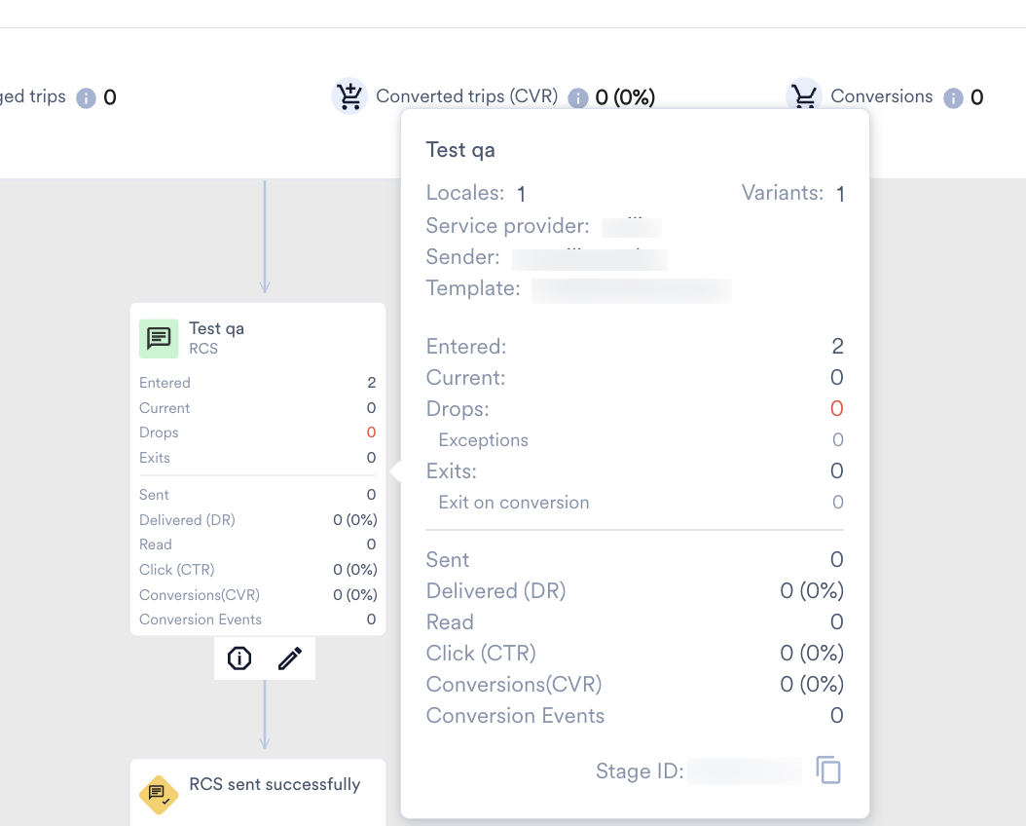Click the red Drops value in details popup

(836, 409)
